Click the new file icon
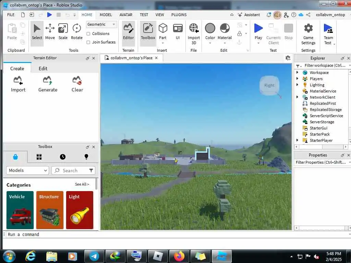This screenshot has height=263, width=351. pos(23,15)
